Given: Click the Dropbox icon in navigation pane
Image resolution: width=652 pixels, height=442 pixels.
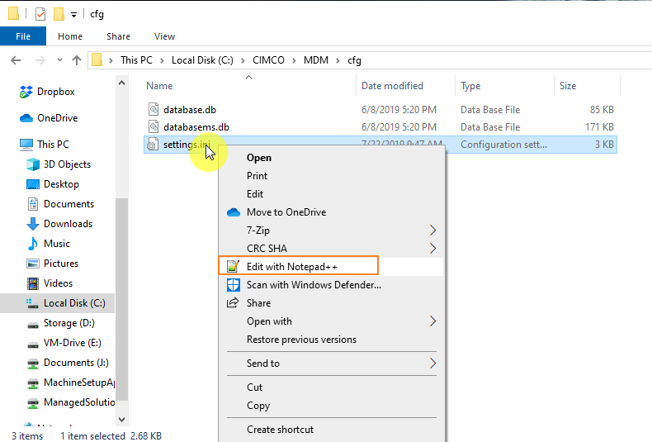Looking at the screenshot, I should pos(26,92).
